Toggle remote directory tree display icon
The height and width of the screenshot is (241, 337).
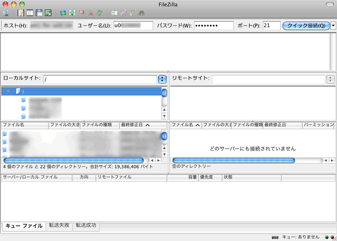(39, 13)
